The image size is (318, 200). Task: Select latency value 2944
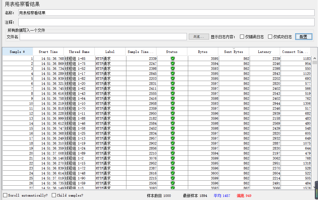[x=276, y=103]
